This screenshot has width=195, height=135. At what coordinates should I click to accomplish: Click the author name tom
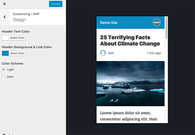[x=111, y=53]
